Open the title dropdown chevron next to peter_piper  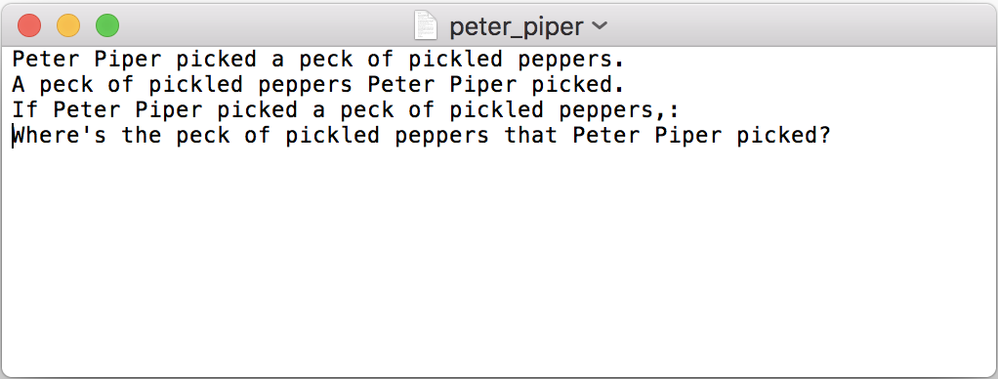tap(600, 26)
